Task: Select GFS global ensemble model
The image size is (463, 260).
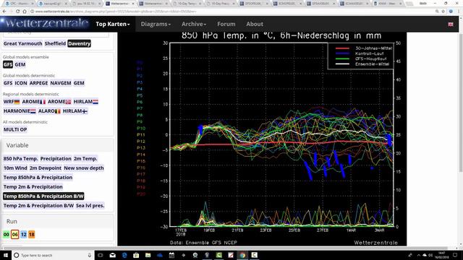Action: click(8, 64)
